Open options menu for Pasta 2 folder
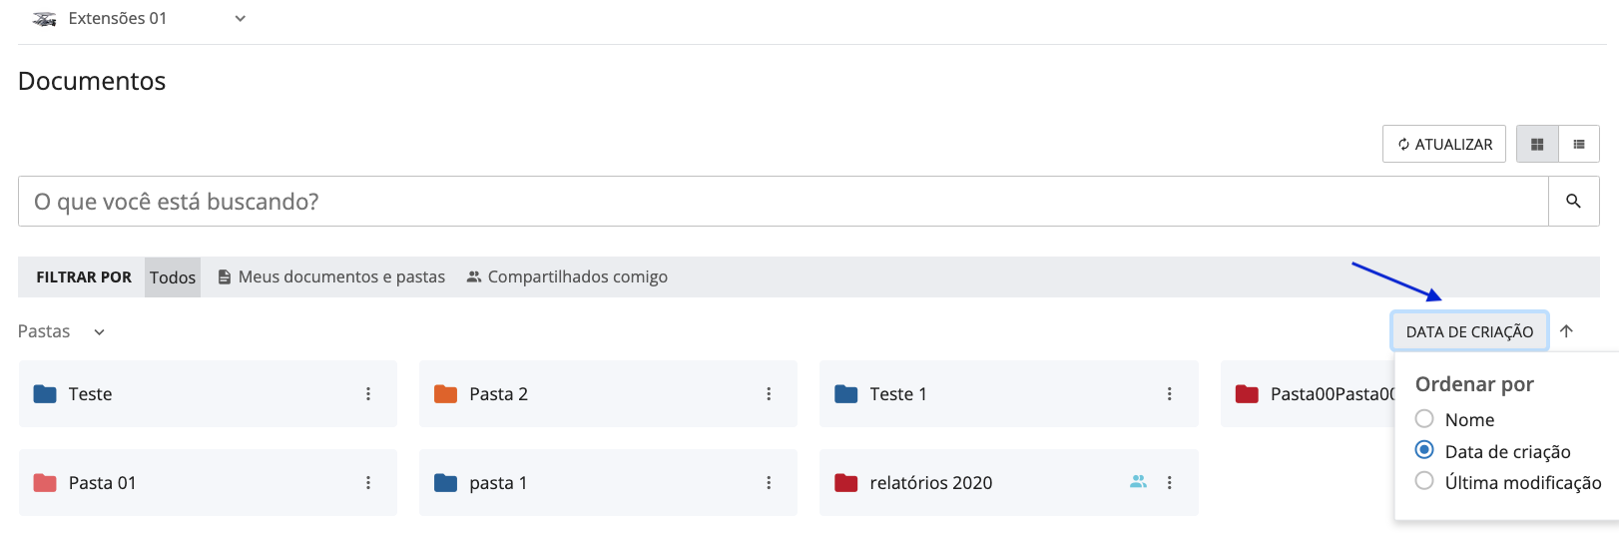1619x536 pixels. (769, 394)
